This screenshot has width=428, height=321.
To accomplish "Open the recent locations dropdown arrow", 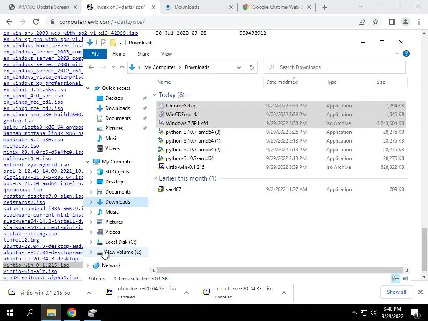I will pyautogui.click(x=113, y=67).
